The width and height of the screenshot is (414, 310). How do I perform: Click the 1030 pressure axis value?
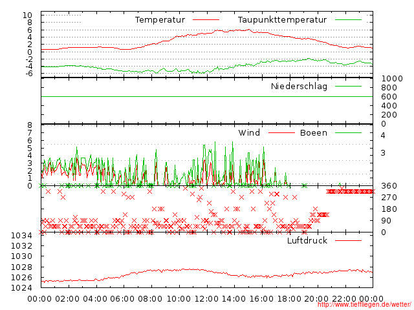pos(21,256)
